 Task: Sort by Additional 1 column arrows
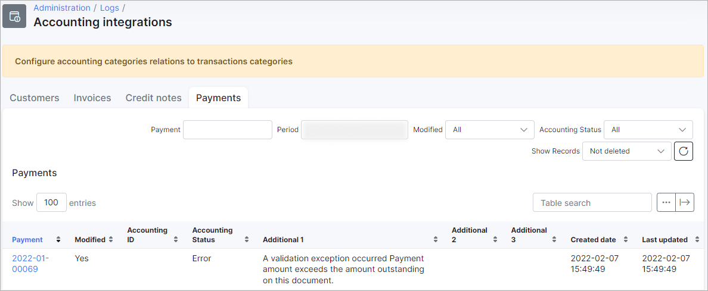click(x=436, y=240)
